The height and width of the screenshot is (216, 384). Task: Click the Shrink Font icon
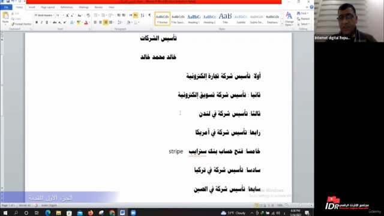point(72,16)
